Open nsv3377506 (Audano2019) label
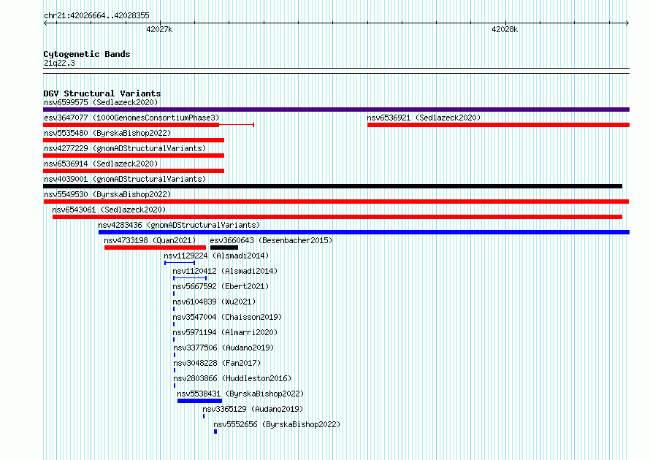This screenshot has width=650, height=460. (224, 348)
